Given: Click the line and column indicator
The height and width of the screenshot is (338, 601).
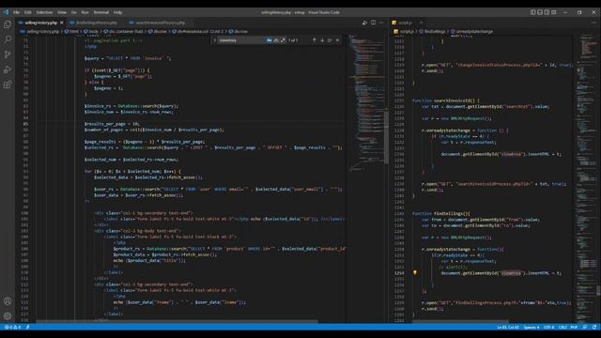Looking at the screenshot, I should click(x=508, y=328).
